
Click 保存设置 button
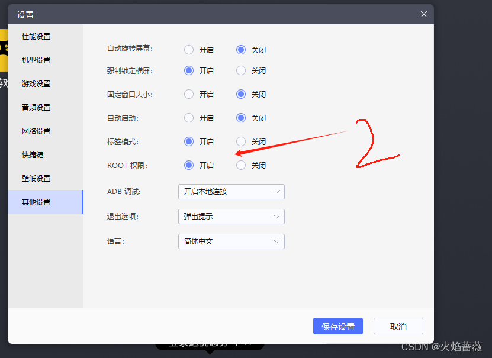point(338,326)
